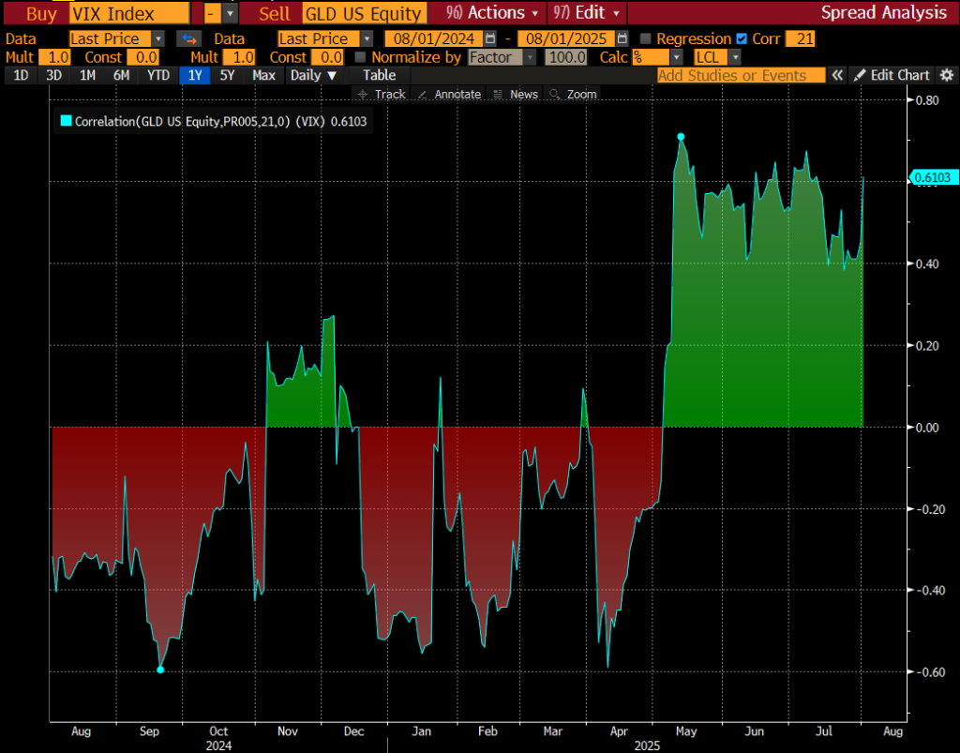Switch to the Table view
The width and height of the screenshot is (960, 753).
tap(379, 75)
